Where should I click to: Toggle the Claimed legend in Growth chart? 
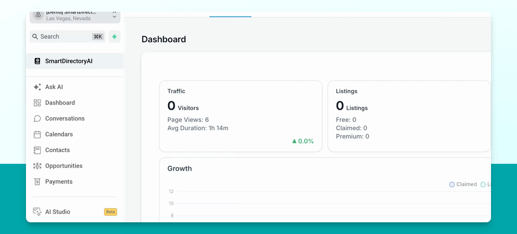(463, 184)
